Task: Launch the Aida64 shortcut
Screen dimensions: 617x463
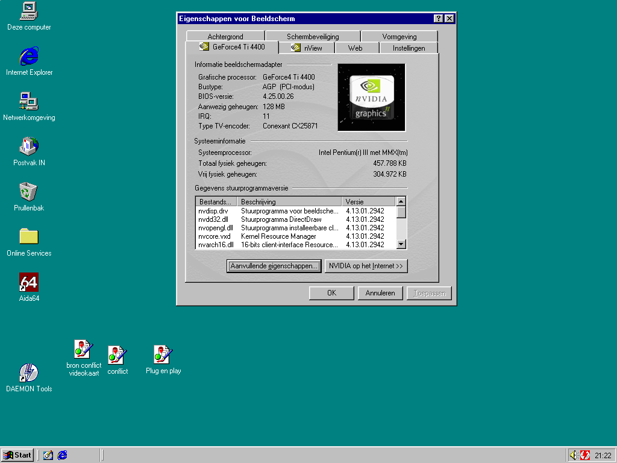Action: click(x=28, y=283)
